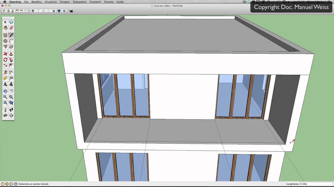Screen dimensions: 334x187
Task: Select the Scale tool
Action: point(5,65)
